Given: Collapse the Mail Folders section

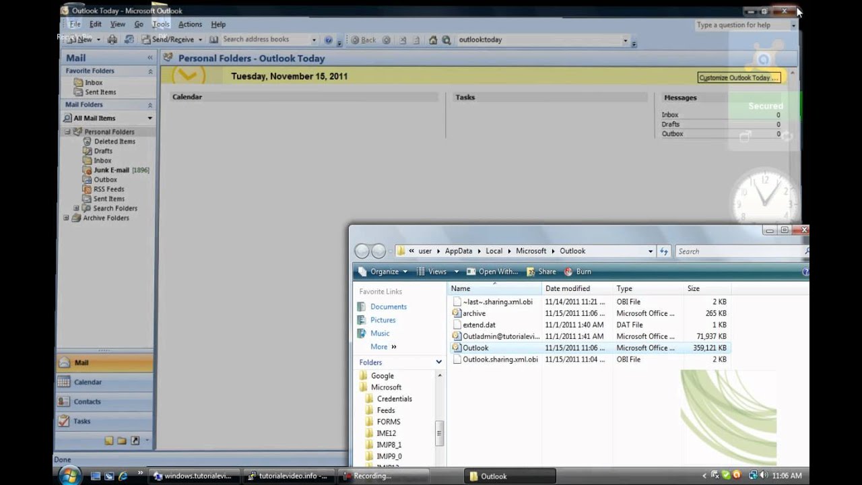Looking at the screenshot, I should tap(150, 105).
